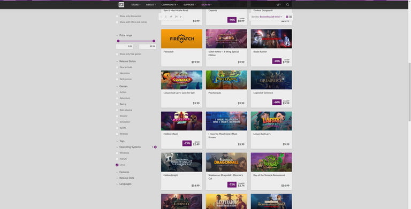Clear the Operating Systems filter icon
Screen dimensions: 411x209
(155, 147)
